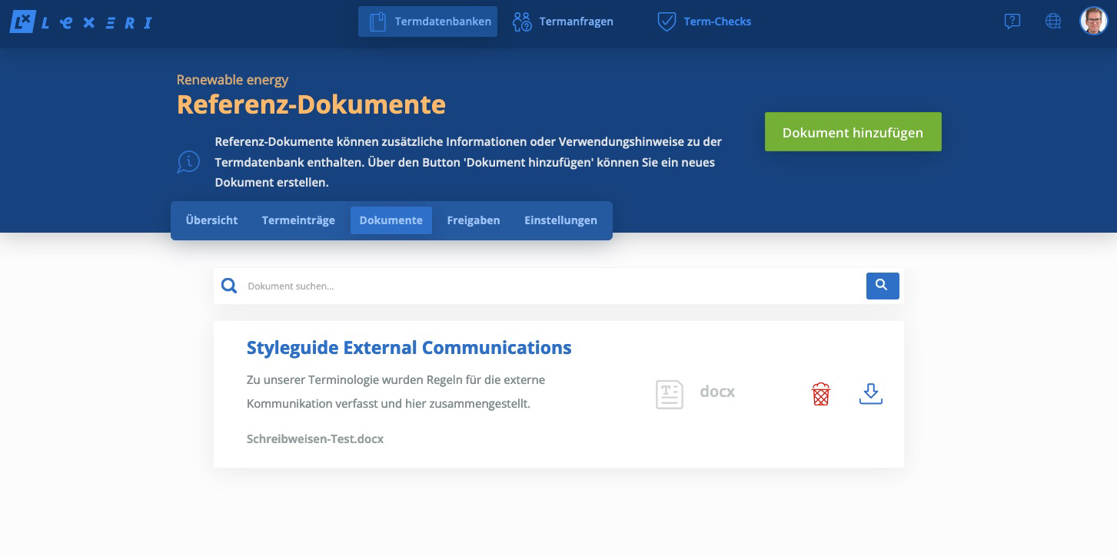The width and height of the screenshot is (1117, 559).
Task: Delete document with red trash icon
Action: (x=821, y=394)
